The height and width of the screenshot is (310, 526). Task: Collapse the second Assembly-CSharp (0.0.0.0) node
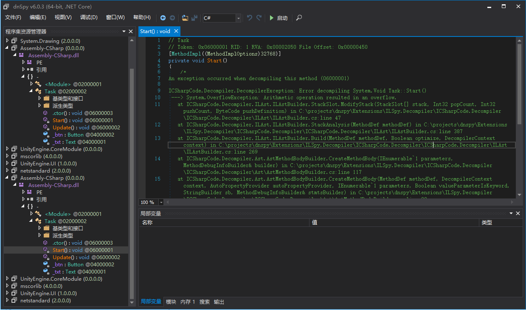[7, 178]
